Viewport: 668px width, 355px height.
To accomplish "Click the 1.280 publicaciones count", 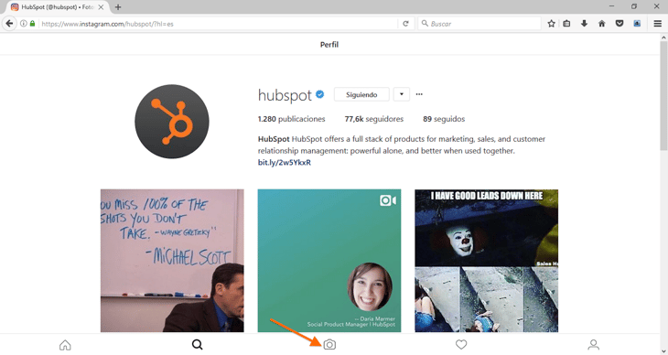I will 291,119.
